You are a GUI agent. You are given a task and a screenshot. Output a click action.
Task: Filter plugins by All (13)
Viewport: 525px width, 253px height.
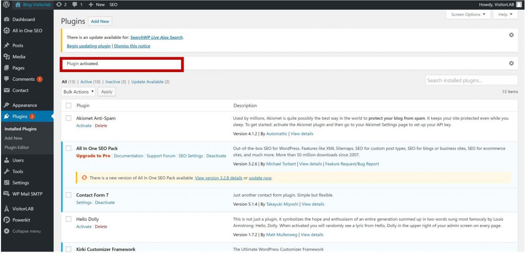pyautogui.click(x=69, y=82)
